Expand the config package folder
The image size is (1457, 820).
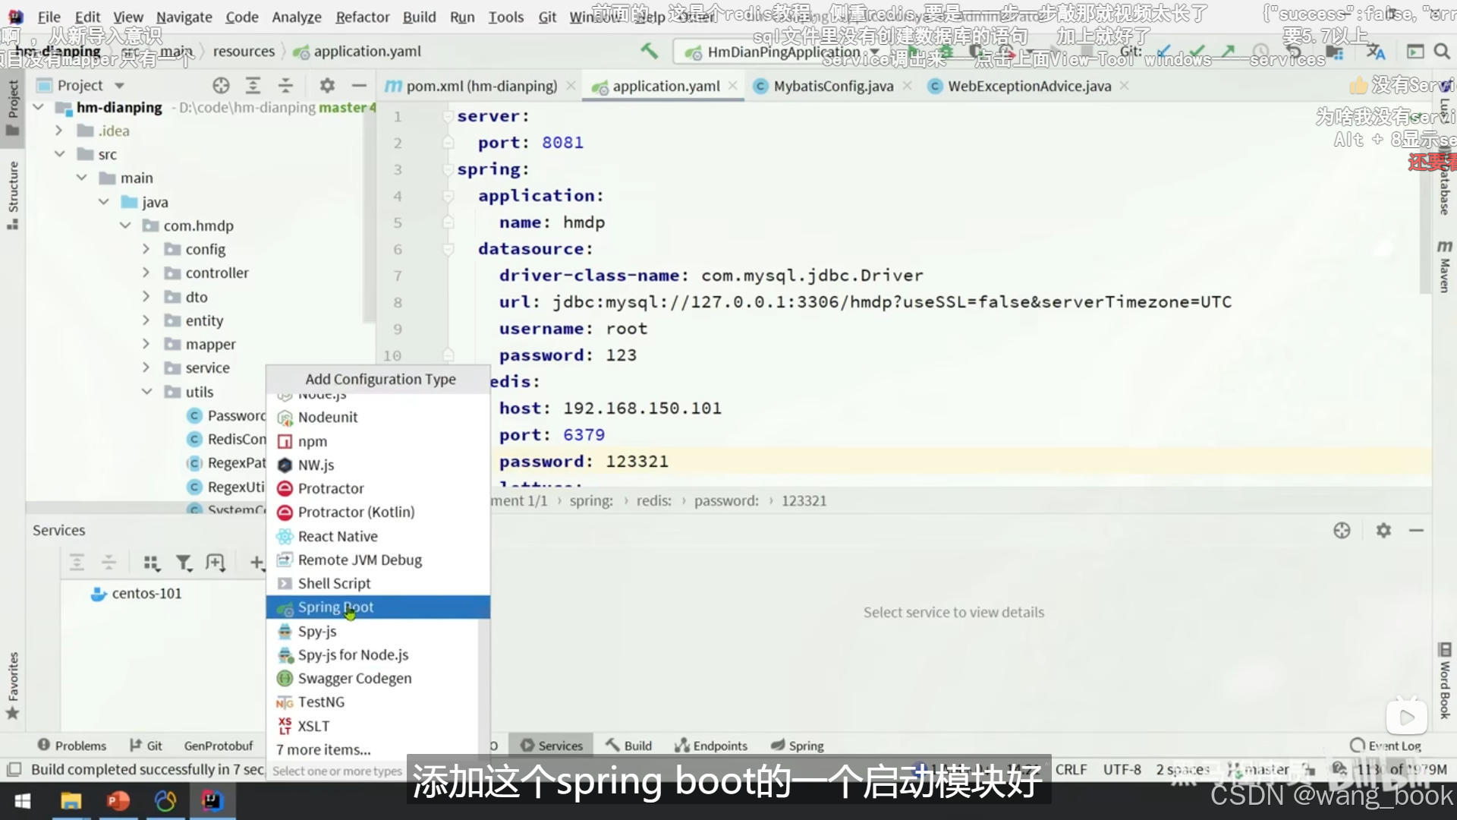[x=146, y=249]
